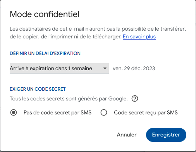Image resolution: width=196 pixels, height=152 pixels.
Task: Select the 'Pas de code secret par SMS' radio circle
Action: pos(14,112)
